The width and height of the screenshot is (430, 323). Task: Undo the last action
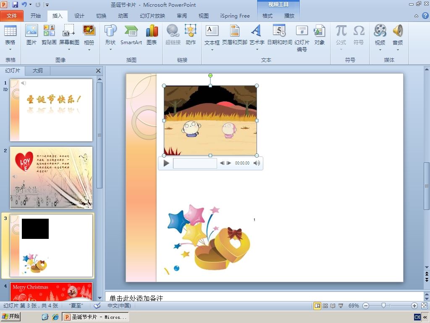pyautogui.click(x=24, y=5)
